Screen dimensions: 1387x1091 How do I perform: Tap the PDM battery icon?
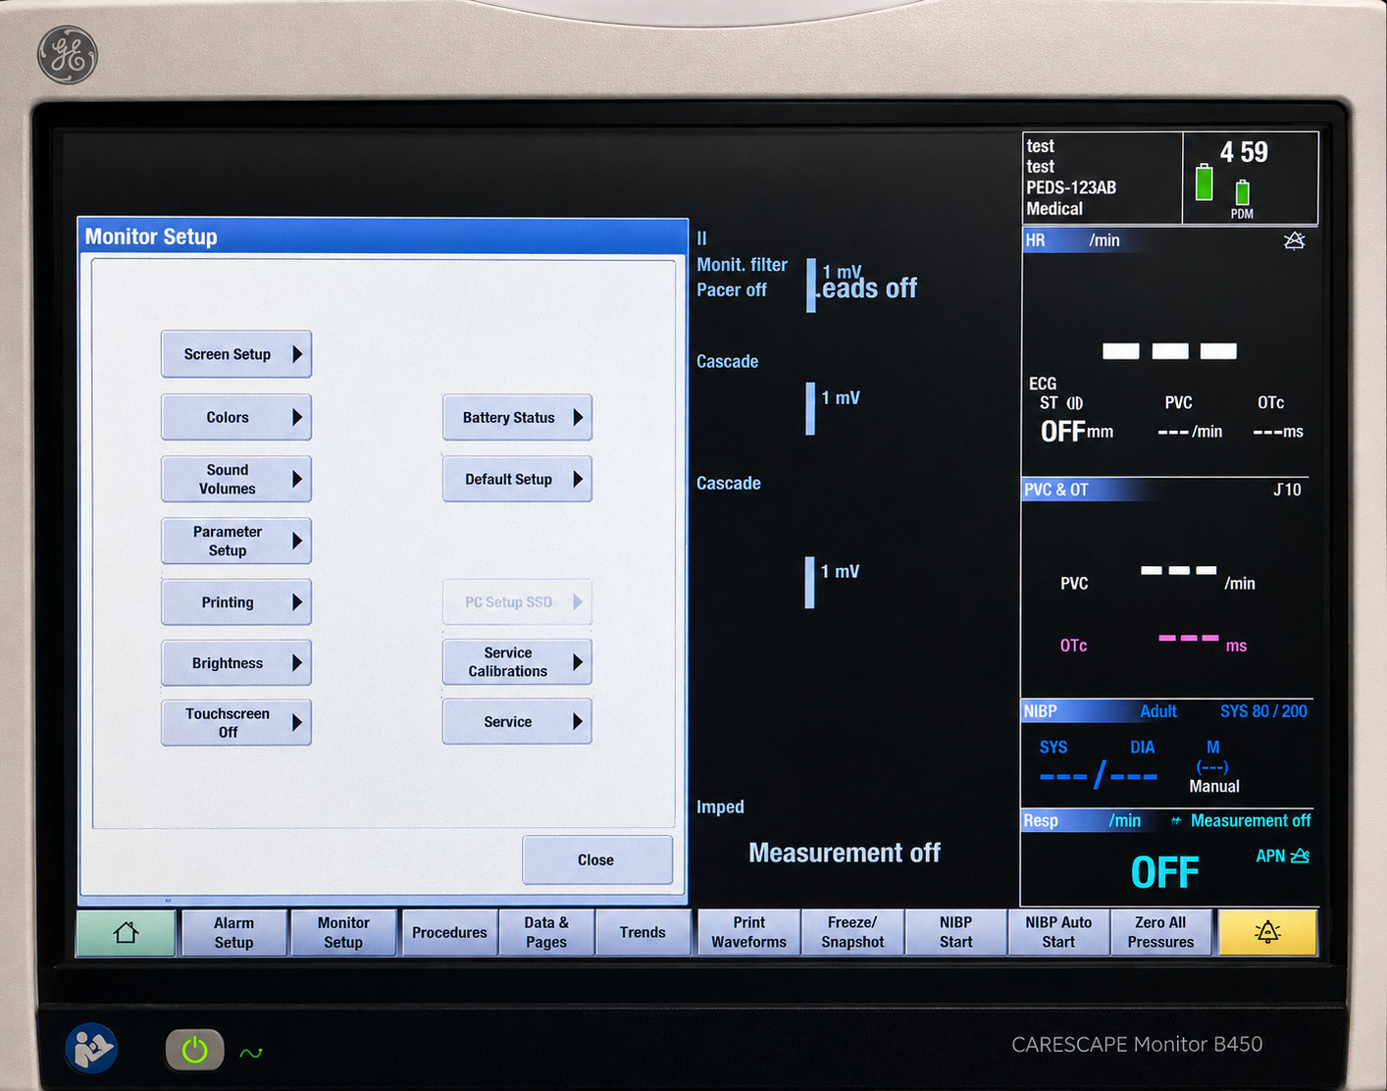1242,192
